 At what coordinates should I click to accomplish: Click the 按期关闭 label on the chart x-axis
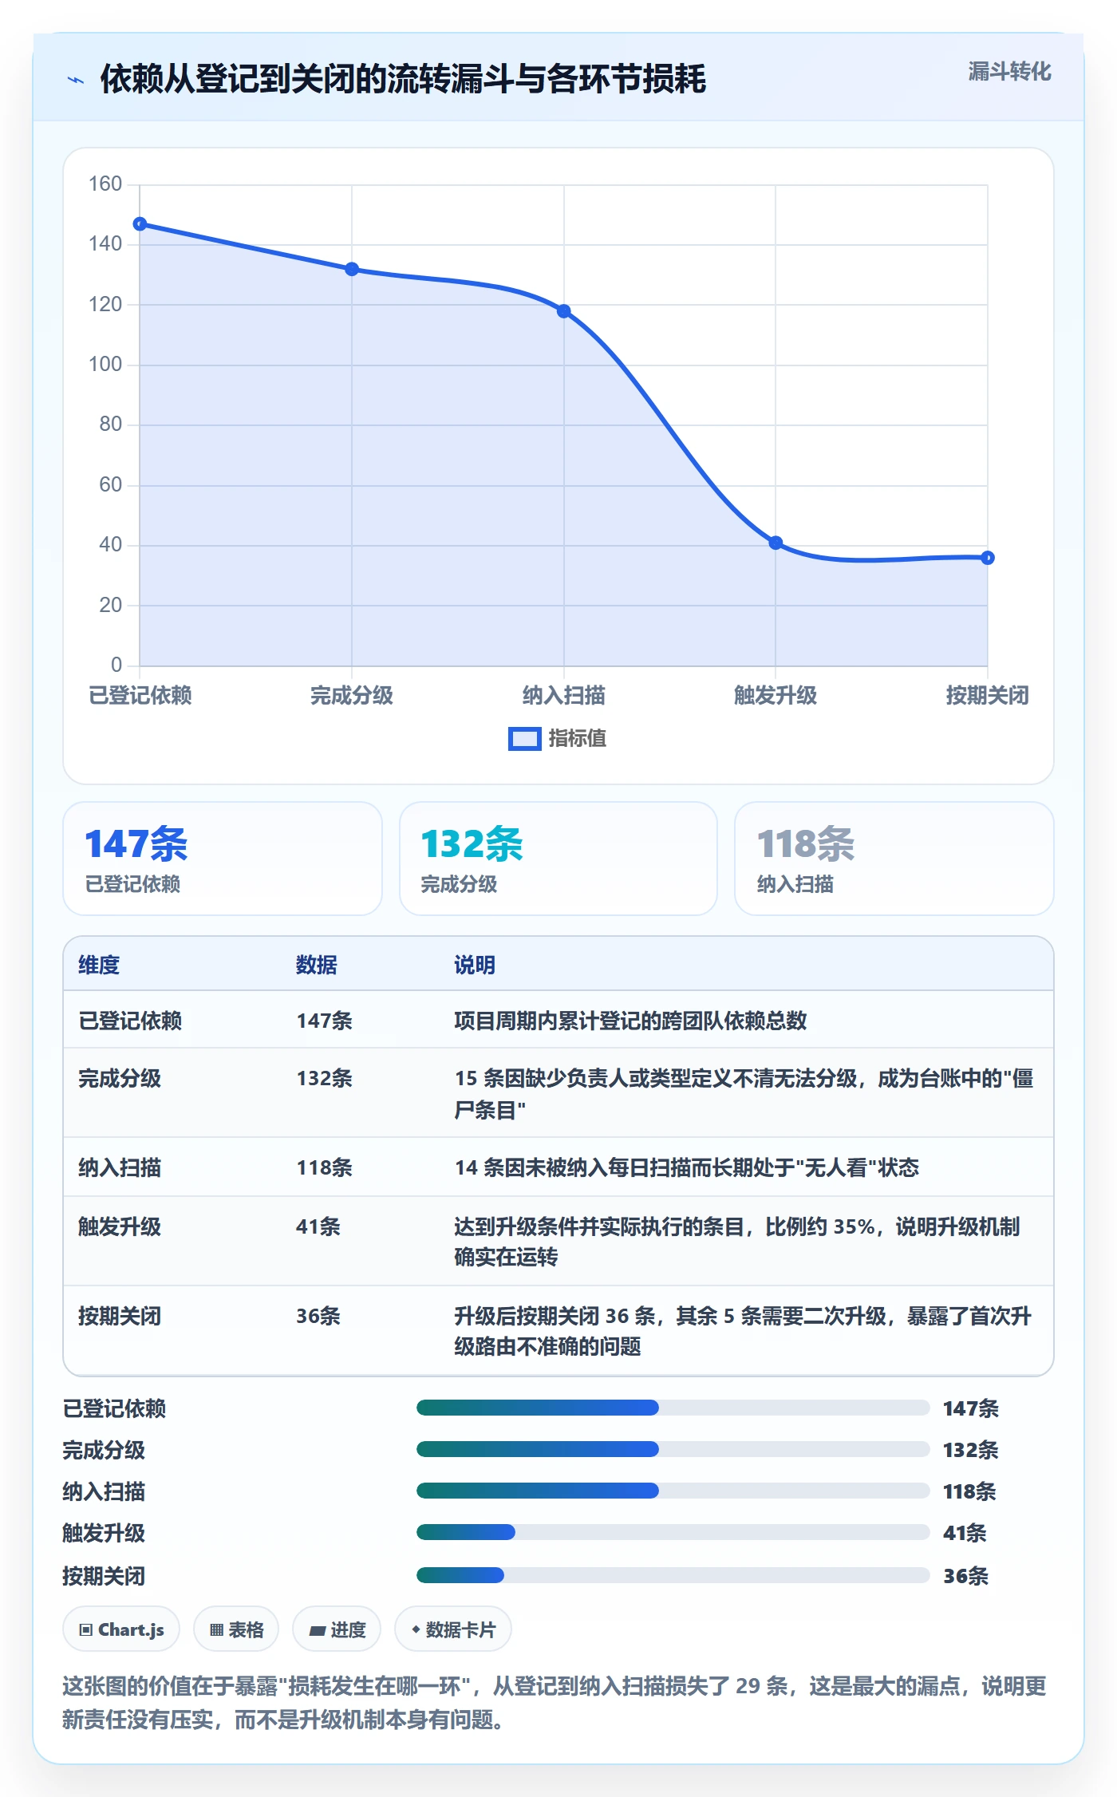point(988,696)
